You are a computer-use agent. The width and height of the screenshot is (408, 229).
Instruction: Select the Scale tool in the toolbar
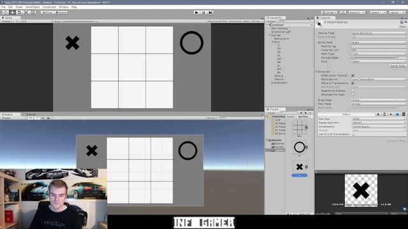coord(26,13)
